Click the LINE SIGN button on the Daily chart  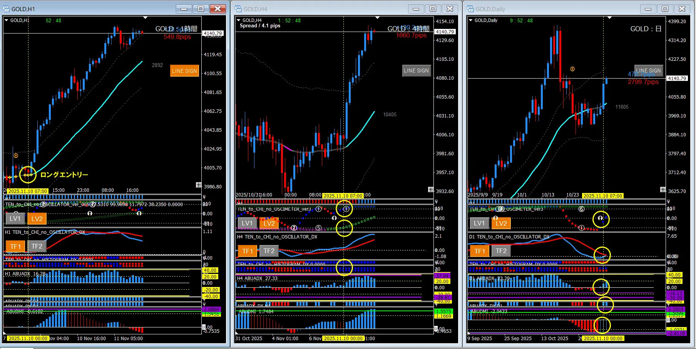pyautogui.click(x=649, y=70)
